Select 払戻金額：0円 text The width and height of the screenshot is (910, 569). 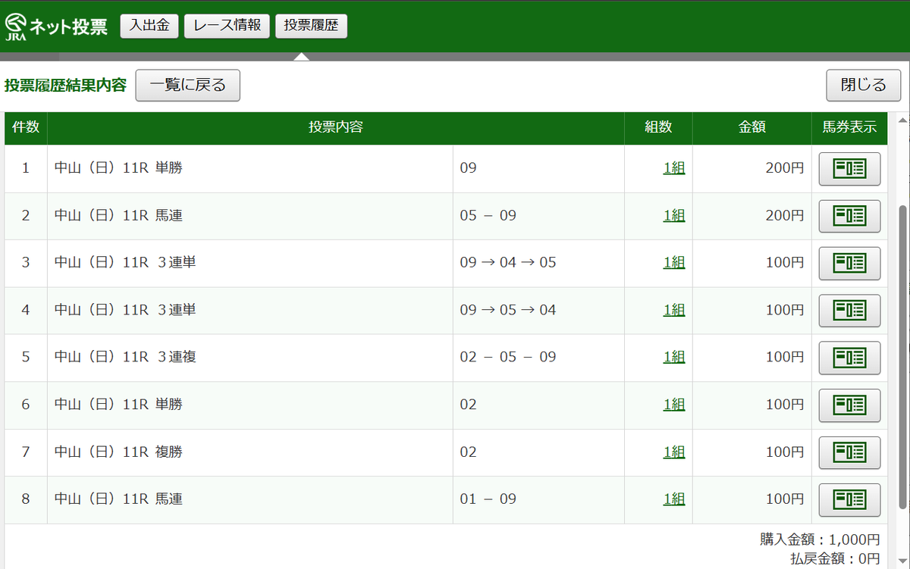click(835, 559)
